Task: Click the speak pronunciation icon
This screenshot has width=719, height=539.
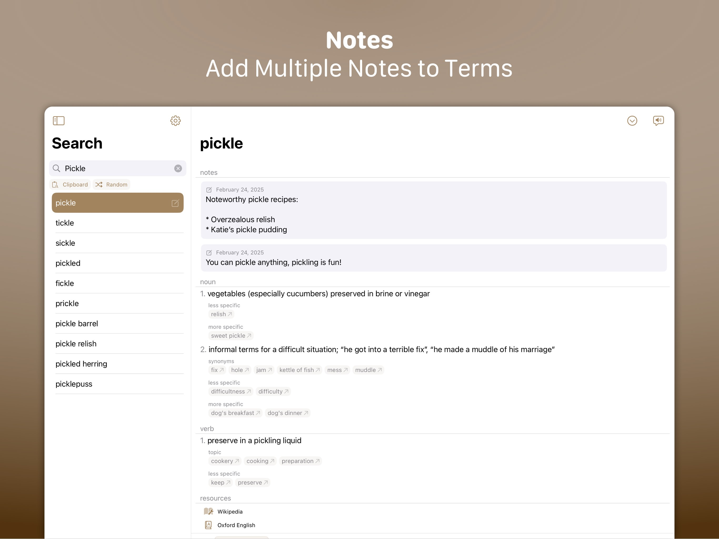Action: pyautogui.click(x=658, y=121)
